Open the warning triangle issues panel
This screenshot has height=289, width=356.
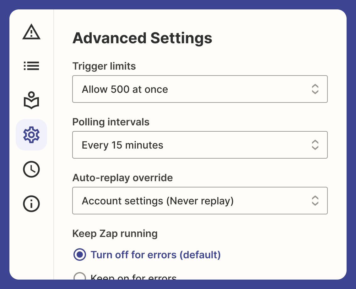pyautogui.click(x=31, y=32)
